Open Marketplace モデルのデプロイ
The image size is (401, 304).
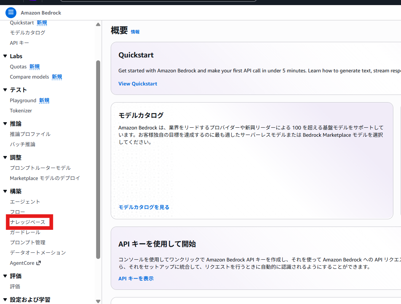click(45, 178)
